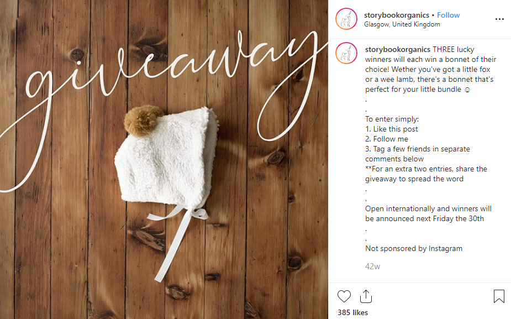Open the 42w post timestamp
The image size is (511, 319).
click(x=372, y=266)
